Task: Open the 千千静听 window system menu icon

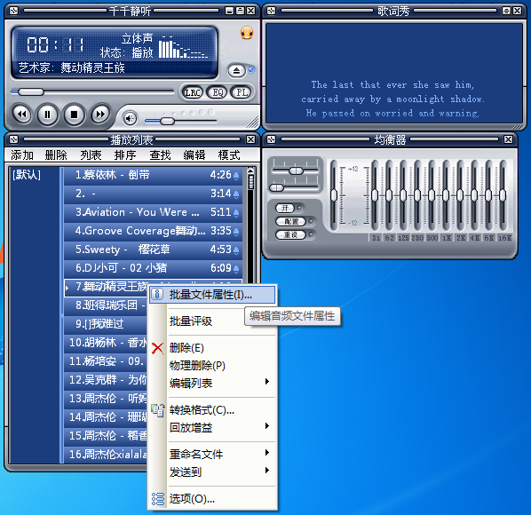Action: click(13, 11)
